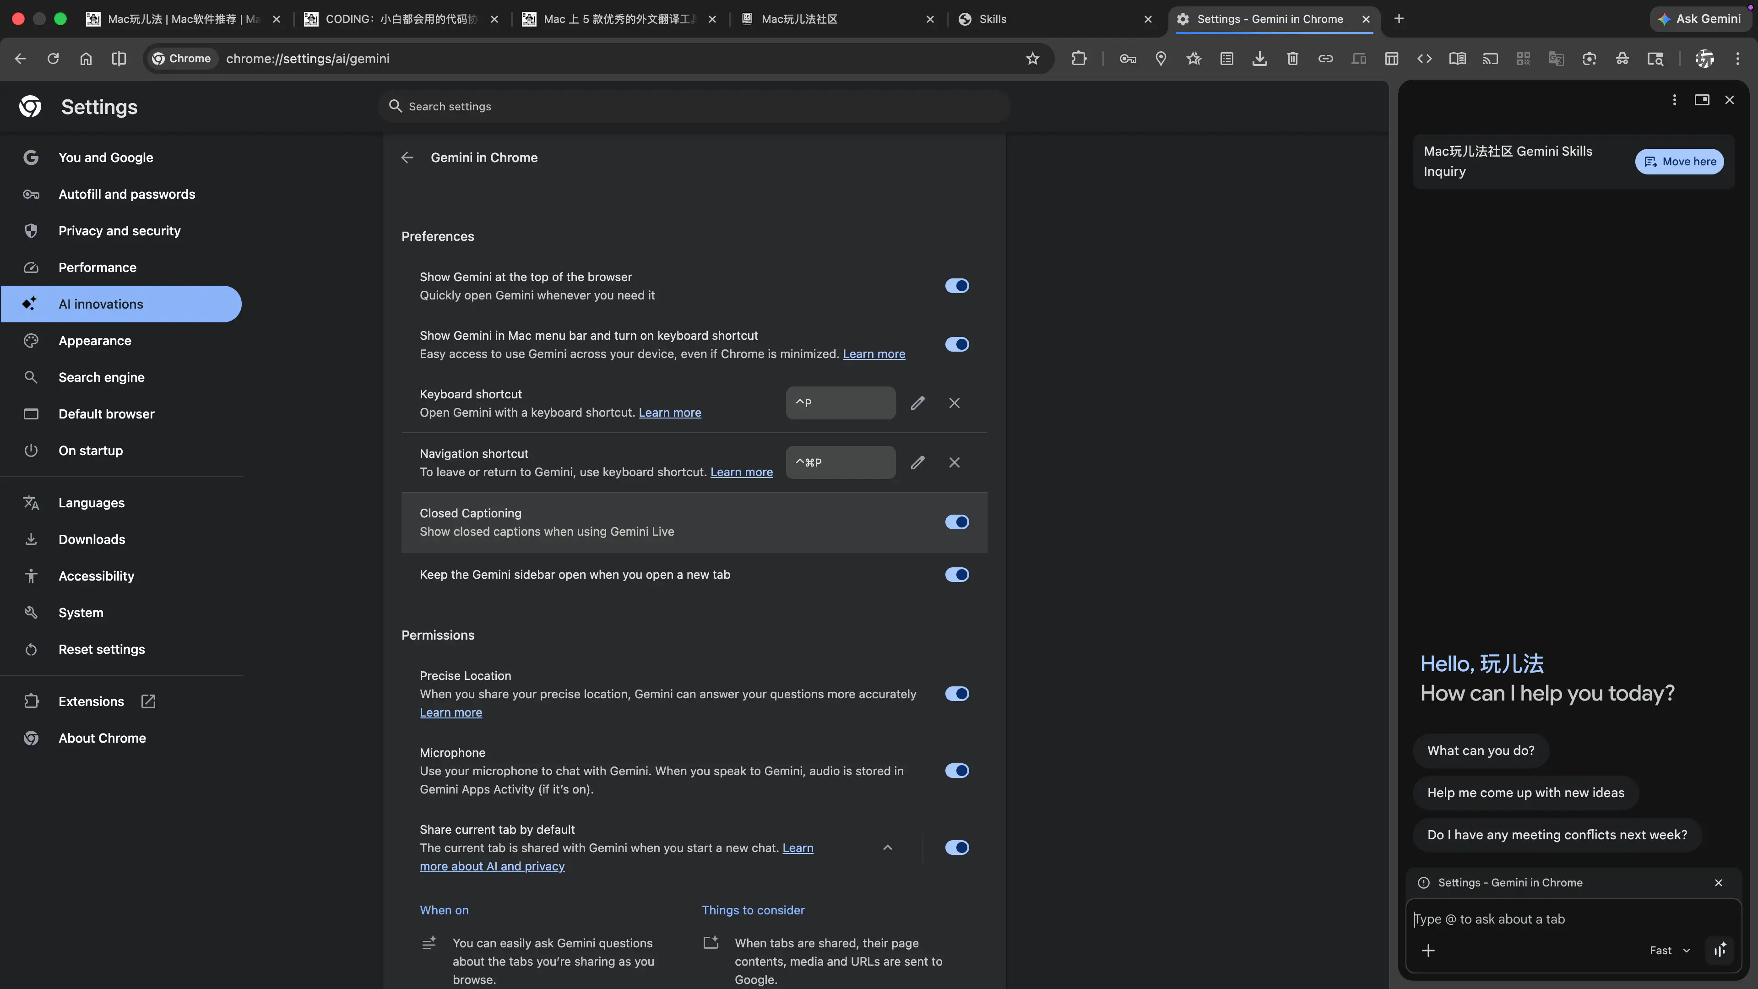
Task: Collapse Share current tab by default details
Action: 887,847
